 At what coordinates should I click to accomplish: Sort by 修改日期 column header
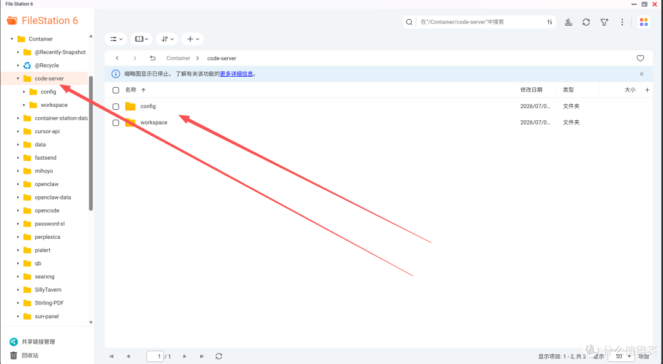click(531, 90)
